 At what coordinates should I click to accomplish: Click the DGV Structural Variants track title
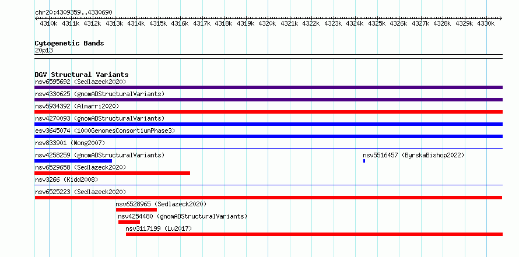pyautogui.click(x=82, y=75)
